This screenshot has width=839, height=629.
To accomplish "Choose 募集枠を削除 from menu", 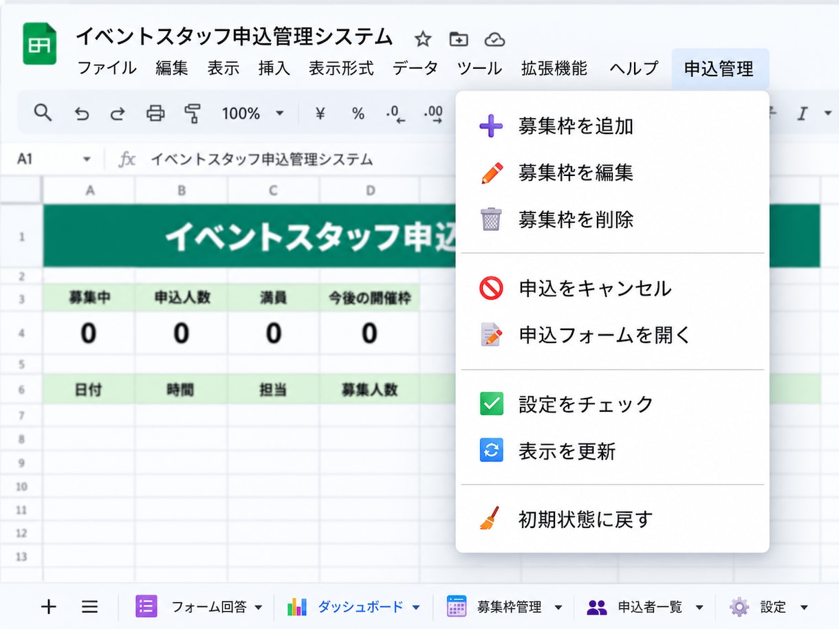I will (612, 220).
